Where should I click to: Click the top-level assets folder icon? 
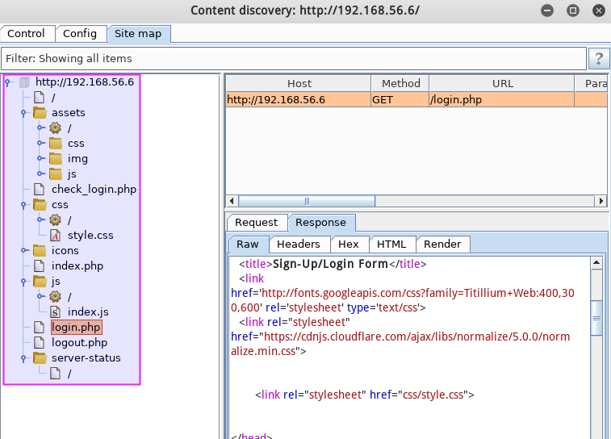(40, 112)
